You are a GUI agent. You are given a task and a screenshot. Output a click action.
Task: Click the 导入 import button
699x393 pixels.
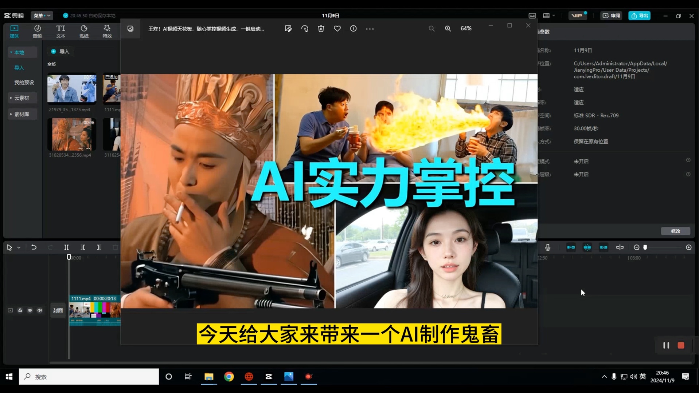point(60,52)
